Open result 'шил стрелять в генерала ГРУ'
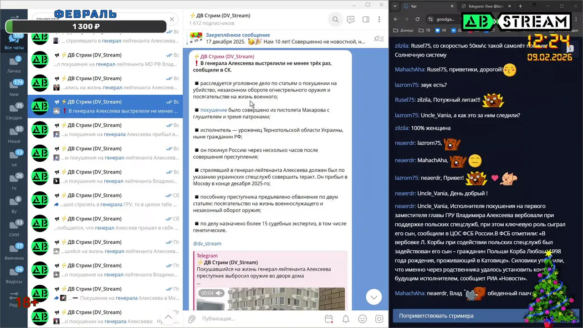 105,200
